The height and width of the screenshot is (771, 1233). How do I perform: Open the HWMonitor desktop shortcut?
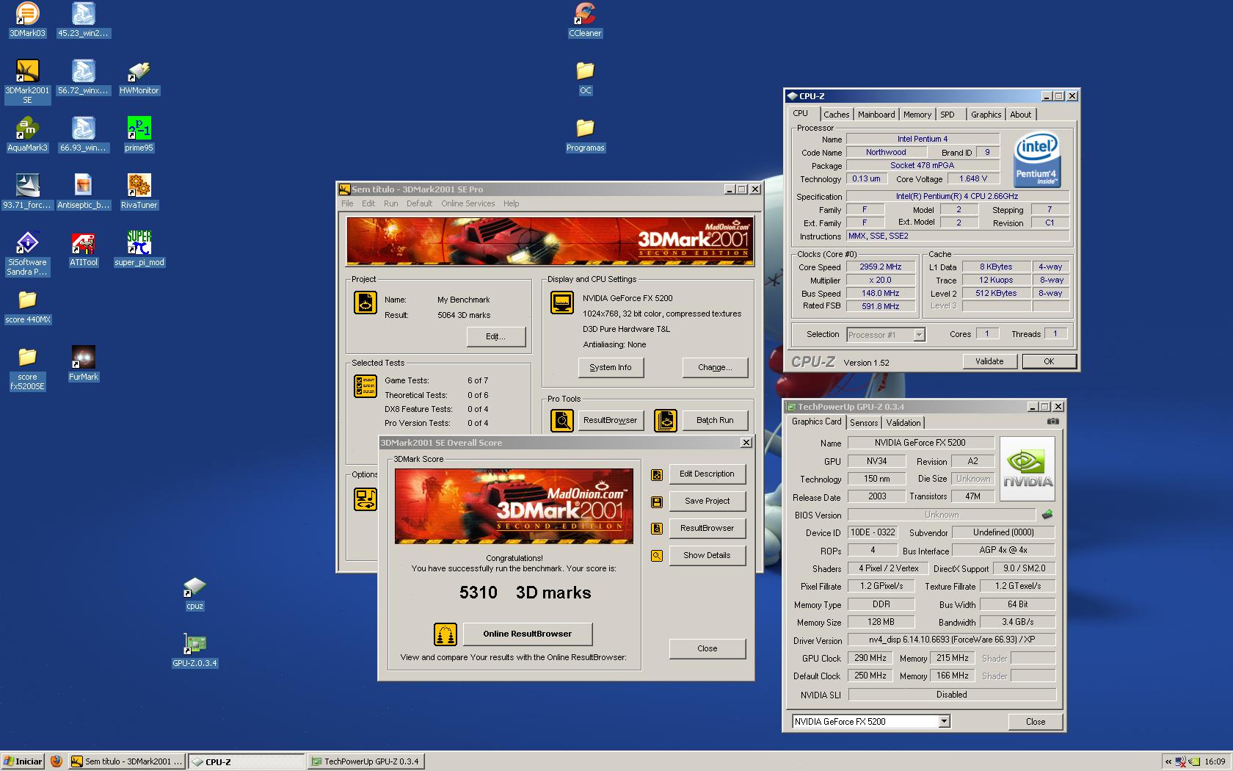point(139,77)
